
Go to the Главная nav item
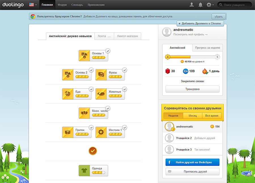47,5
